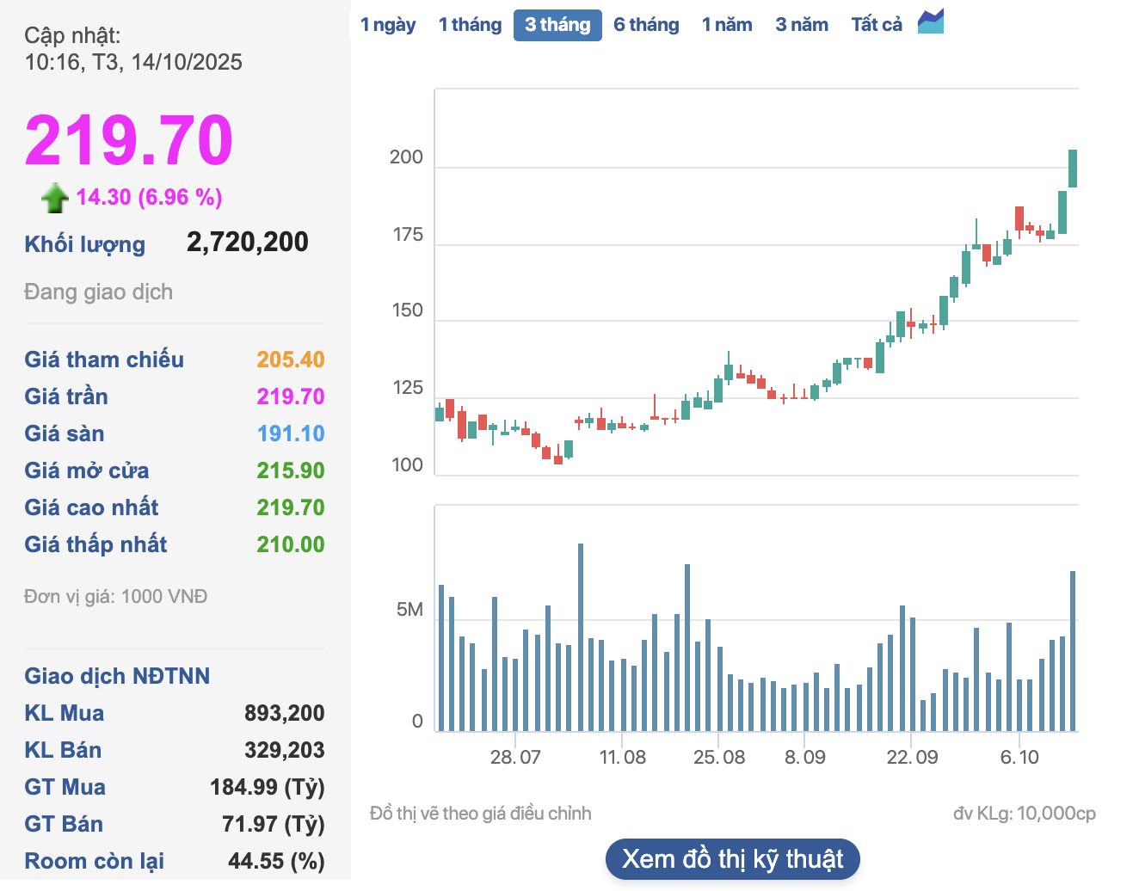The width and height of the screenshot is (1139, 891).
Task: Click the "KL Mua" value 893,200
Action: tap(284, 713)
